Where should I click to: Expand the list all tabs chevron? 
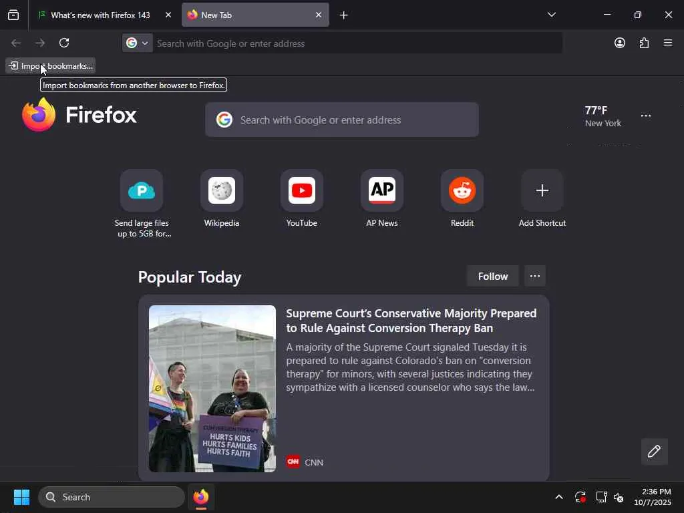click(551, 15)
